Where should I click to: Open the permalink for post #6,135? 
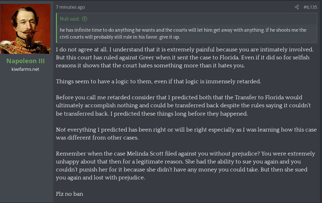[x=310, y=7]
